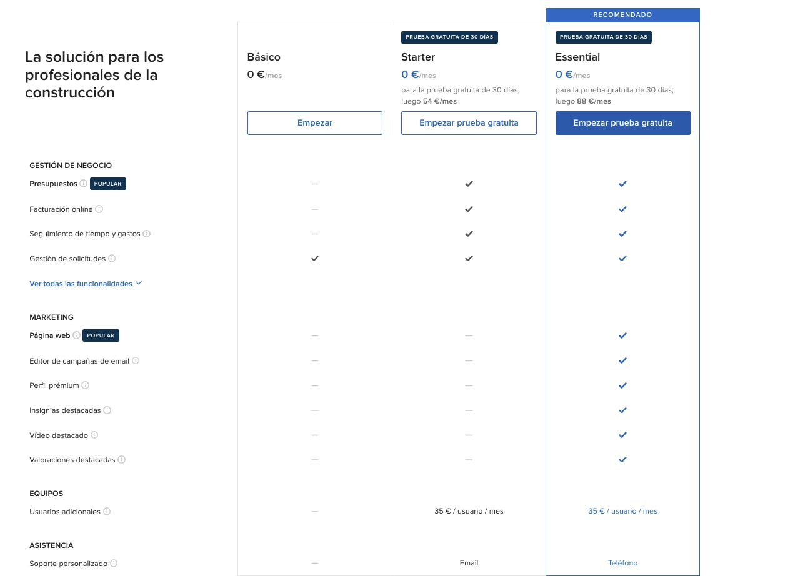810x576 pixels.
Task: Click info icon next to Página web
Action: (x=76, y=335)
